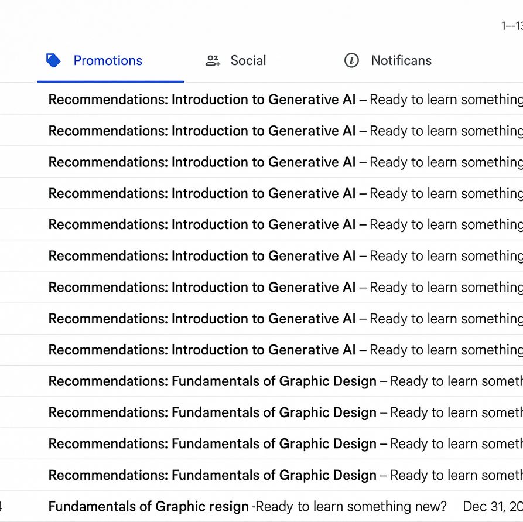Open second Recommendations: Fundamentals of Graphic Design email
523x522 pixels.
point(213,412)
